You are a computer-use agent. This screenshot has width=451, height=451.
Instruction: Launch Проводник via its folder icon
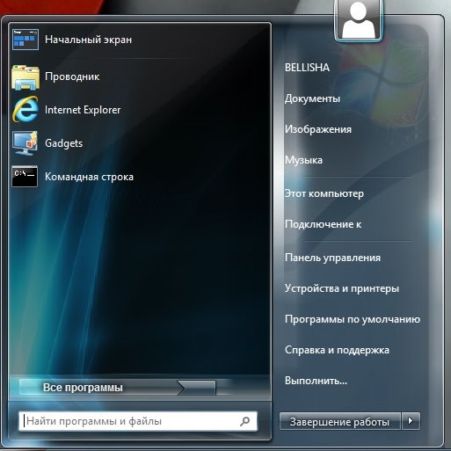pyautogui.click(x=25, y=77)
